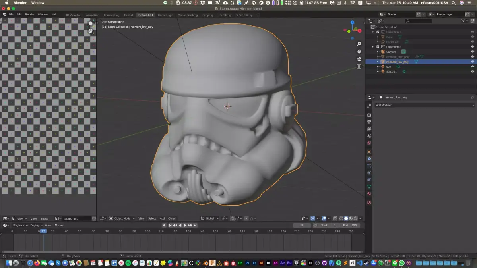The width and height of the screenshot is (477, 268).
Task: Click the Keying button in timeline header
Action: 35,225
